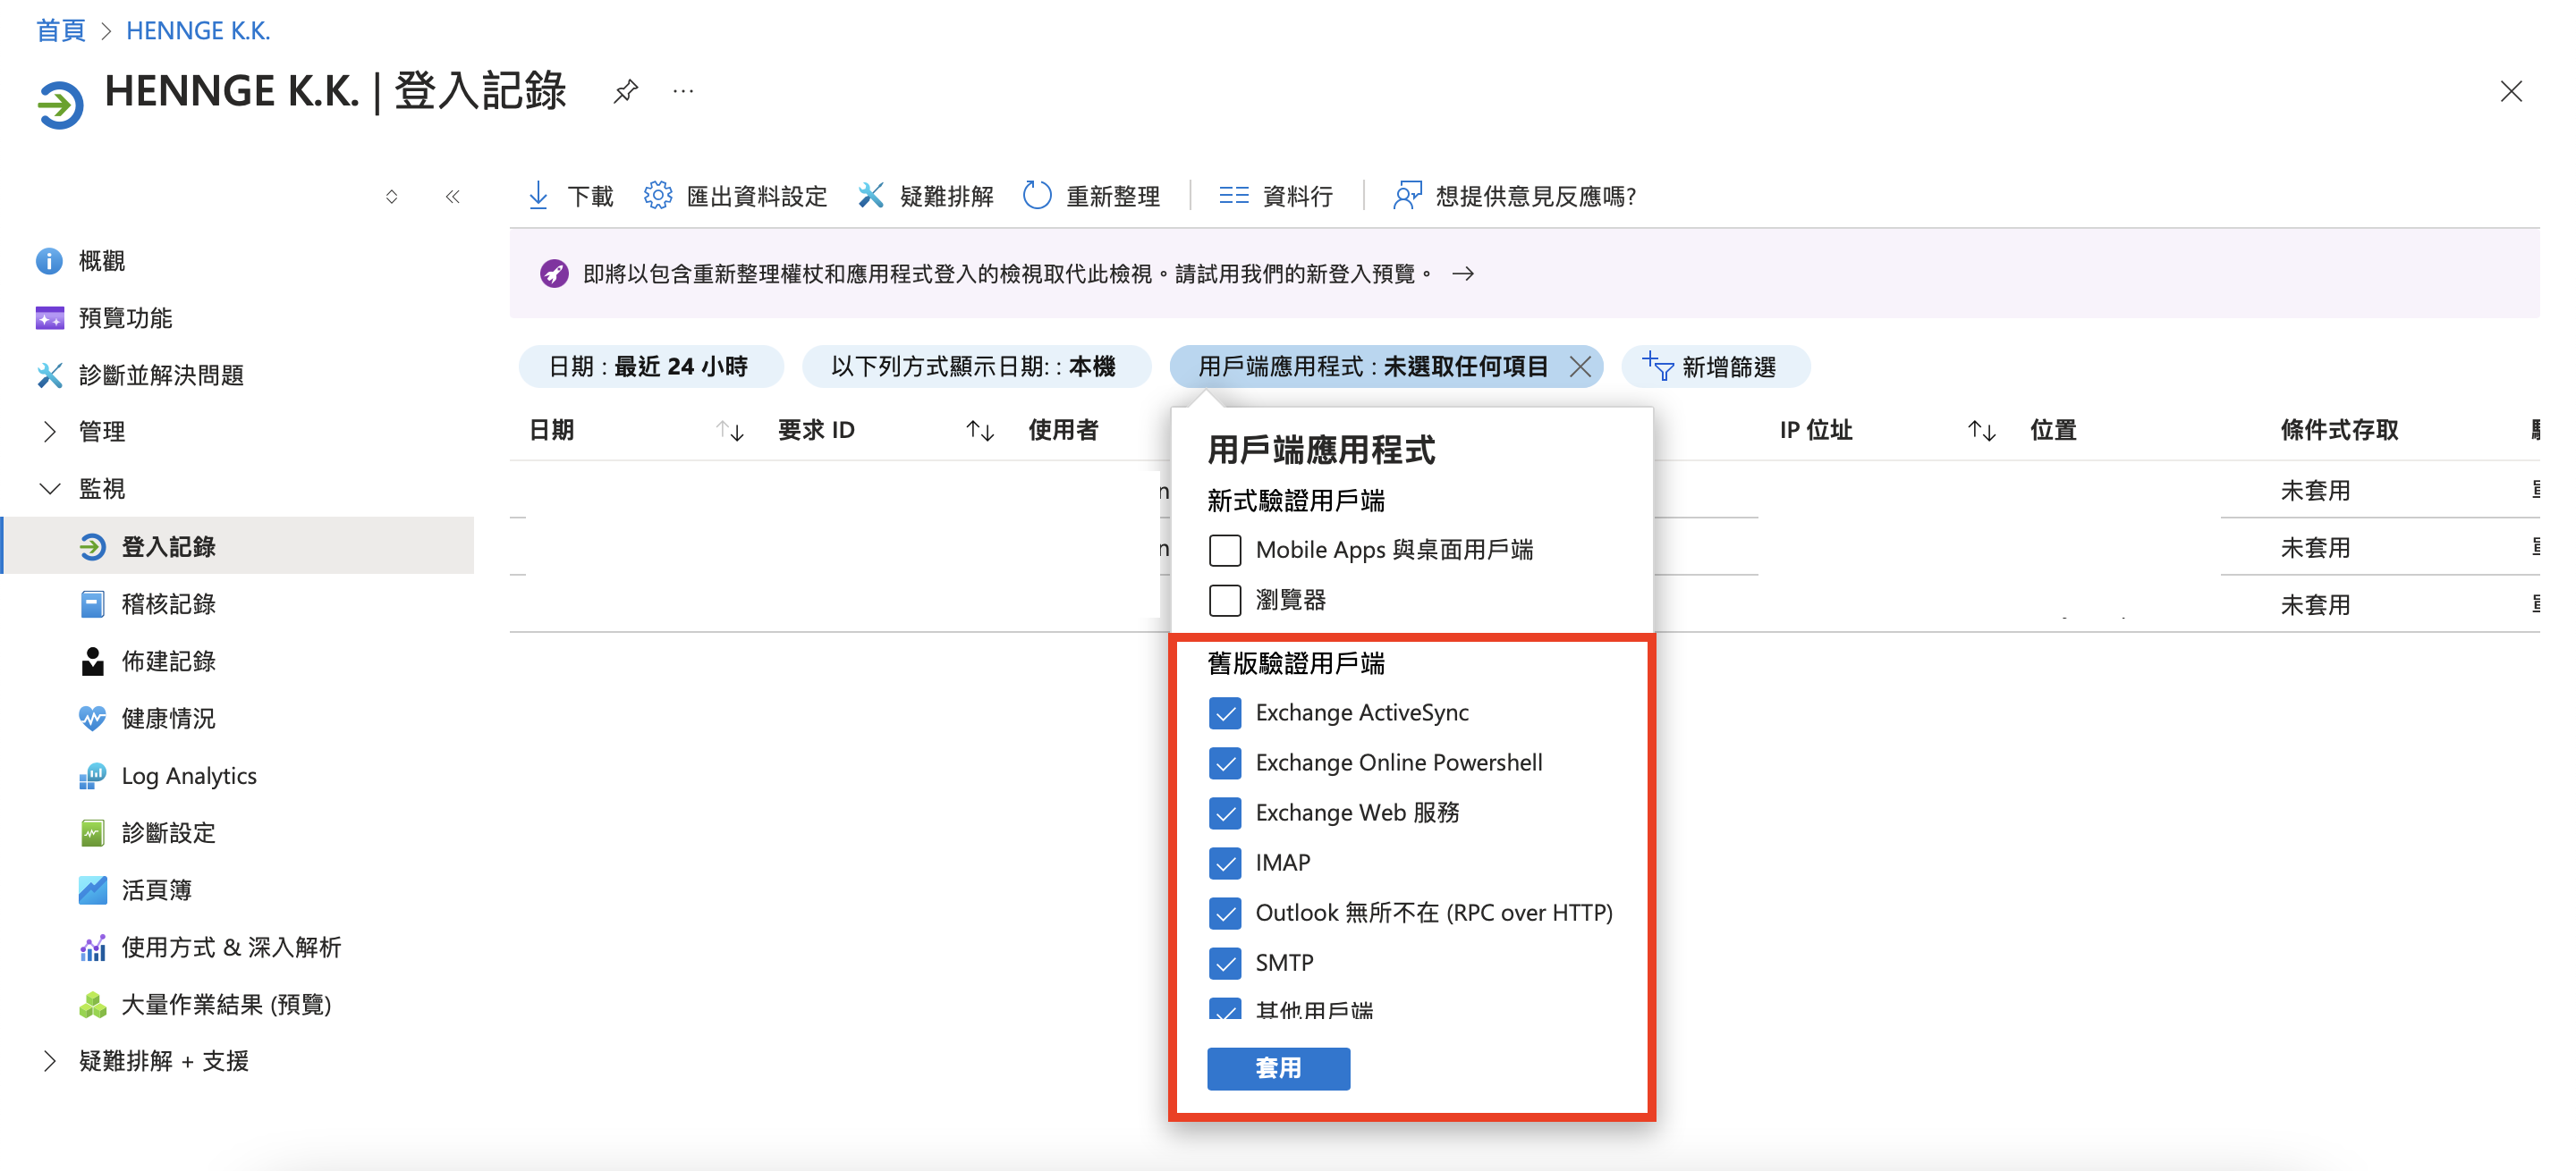Viewport: 2576px width, 1171px height.
Task: Uncheck Exchange Web 服務 checkbox
Action: [x=1225, y=813]
